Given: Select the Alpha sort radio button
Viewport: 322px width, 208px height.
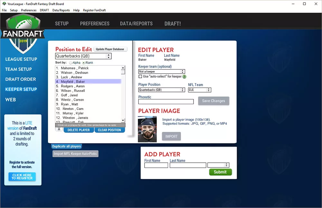Looking at the screenshot, I should pos(71,63).
